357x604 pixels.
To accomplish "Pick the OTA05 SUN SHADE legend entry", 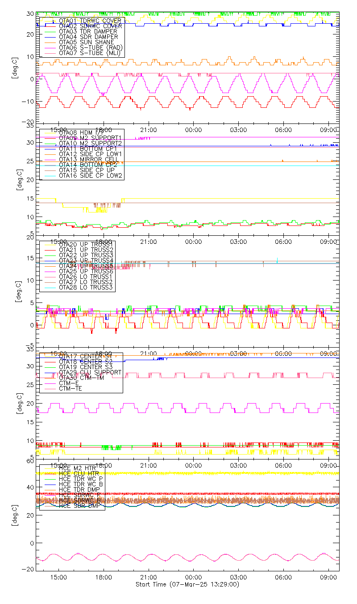I will (87, 42).
